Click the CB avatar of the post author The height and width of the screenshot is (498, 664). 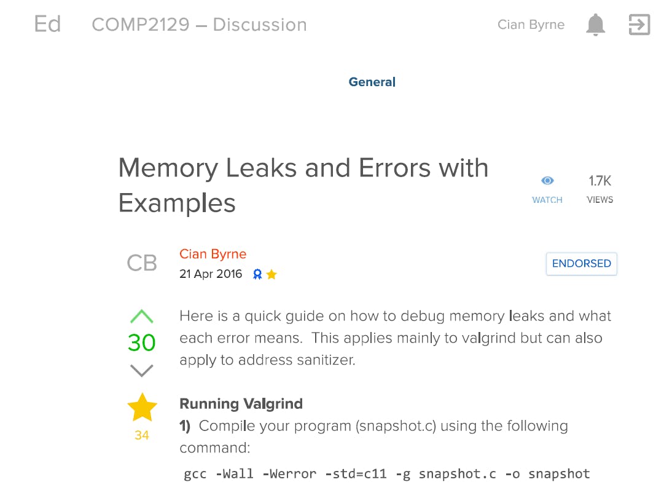tap(142, 263)
